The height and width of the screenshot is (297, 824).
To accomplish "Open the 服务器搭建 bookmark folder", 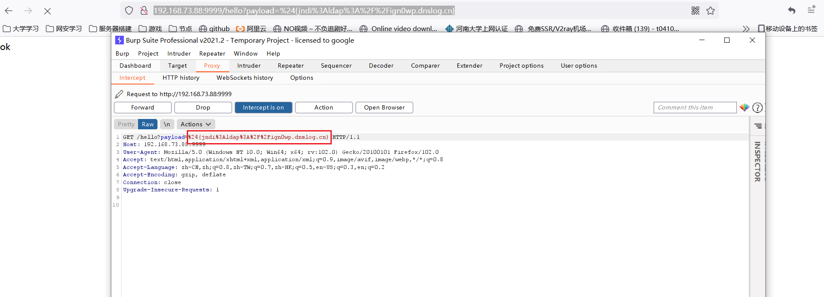I will (110, 29).
